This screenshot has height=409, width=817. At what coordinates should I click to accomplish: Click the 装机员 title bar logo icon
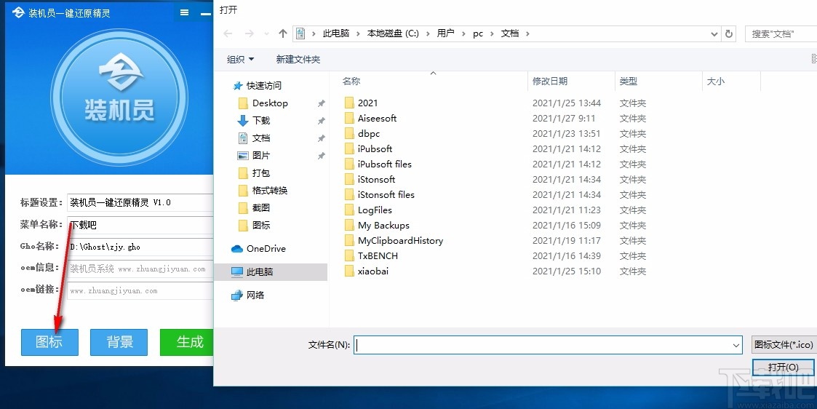coord(18,12)
